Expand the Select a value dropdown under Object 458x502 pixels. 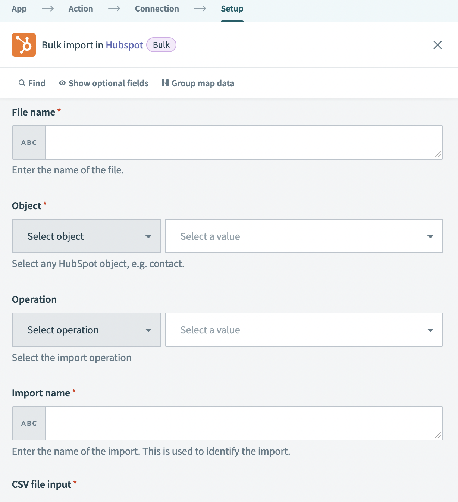[x=303, y=236]
